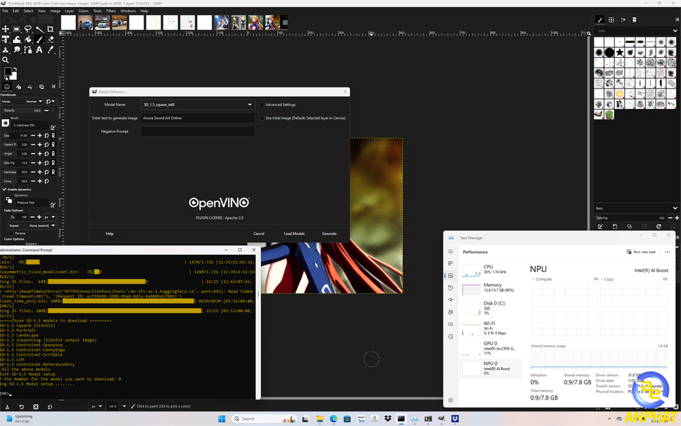Toggle the Reverse fade checkbox

(x=12, y=233)
